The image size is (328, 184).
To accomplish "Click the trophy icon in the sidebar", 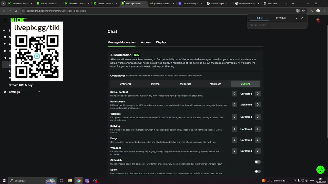I will (x=5, y=44).
